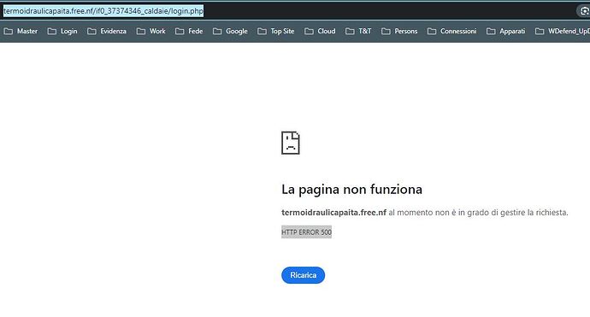Screen dimensions: 590x317
Task: Open the Top Site bookmarks folder
Action: [x=276, y=32]
